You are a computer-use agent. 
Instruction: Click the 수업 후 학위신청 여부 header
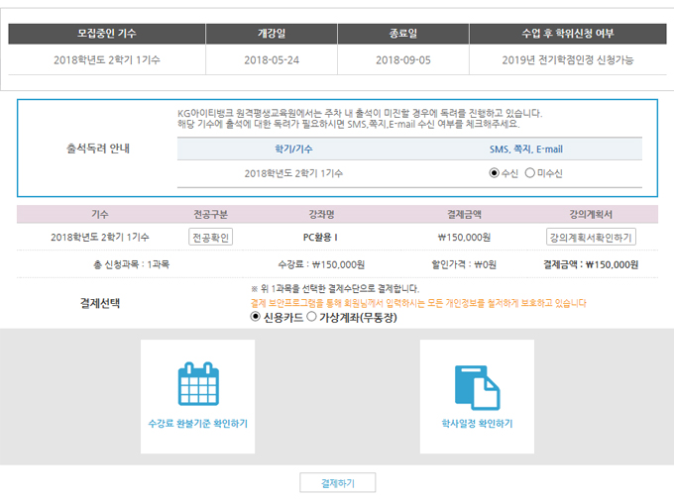[x=567, y=34]
